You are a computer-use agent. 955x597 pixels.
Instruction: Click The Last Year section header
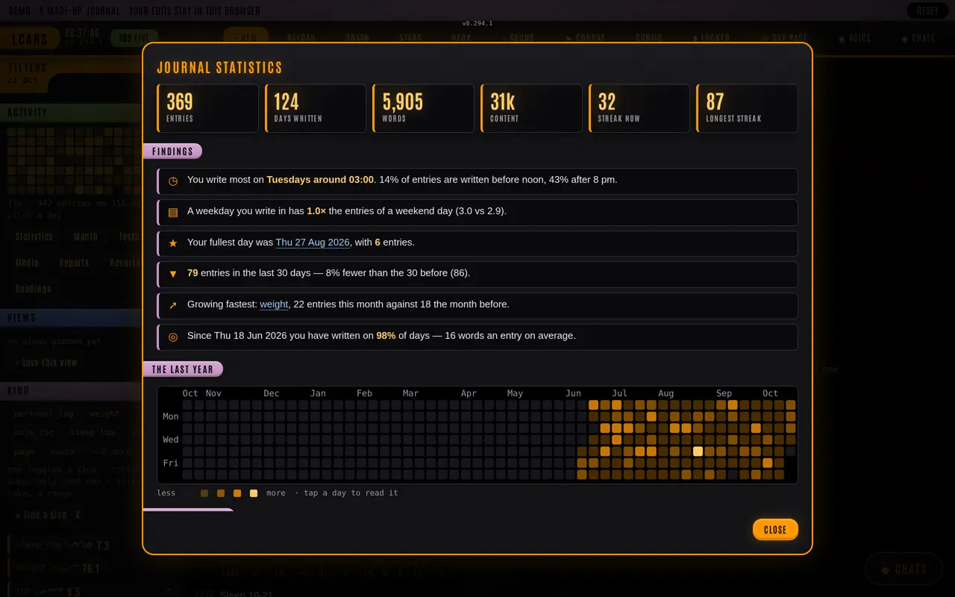click(x=183, y=369)
